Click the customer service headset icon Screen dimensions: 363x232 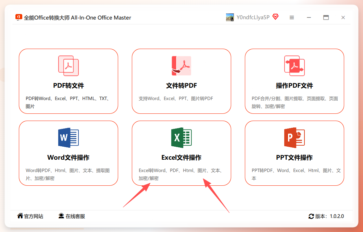tap(61, 216)
